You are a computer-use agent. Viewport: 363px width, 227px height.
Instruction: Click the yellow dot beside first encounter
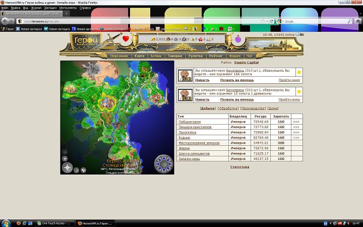(298, 73)
